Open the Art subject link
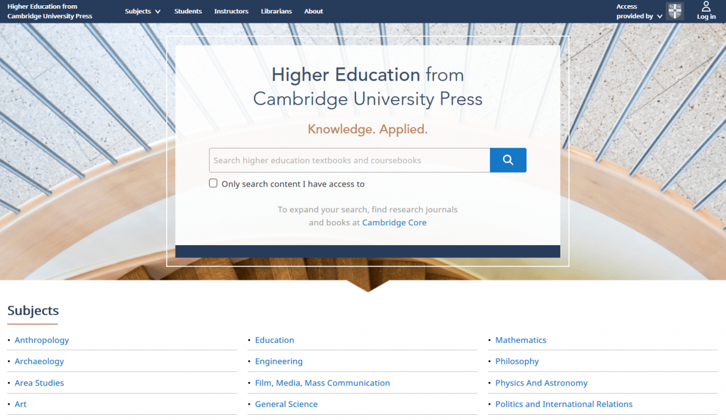 20,404
